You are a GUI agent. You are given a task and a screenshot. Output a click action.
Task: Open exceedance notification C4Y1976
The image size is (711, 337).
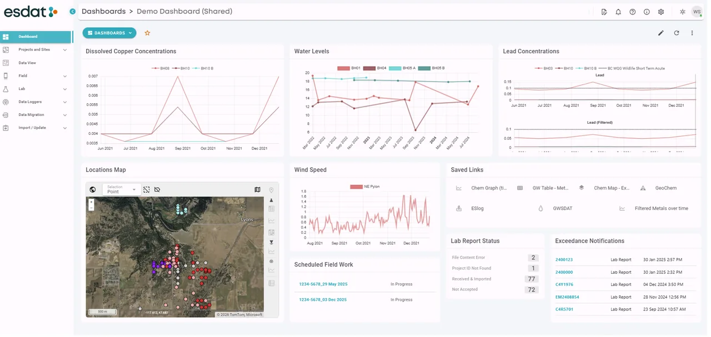564,284
